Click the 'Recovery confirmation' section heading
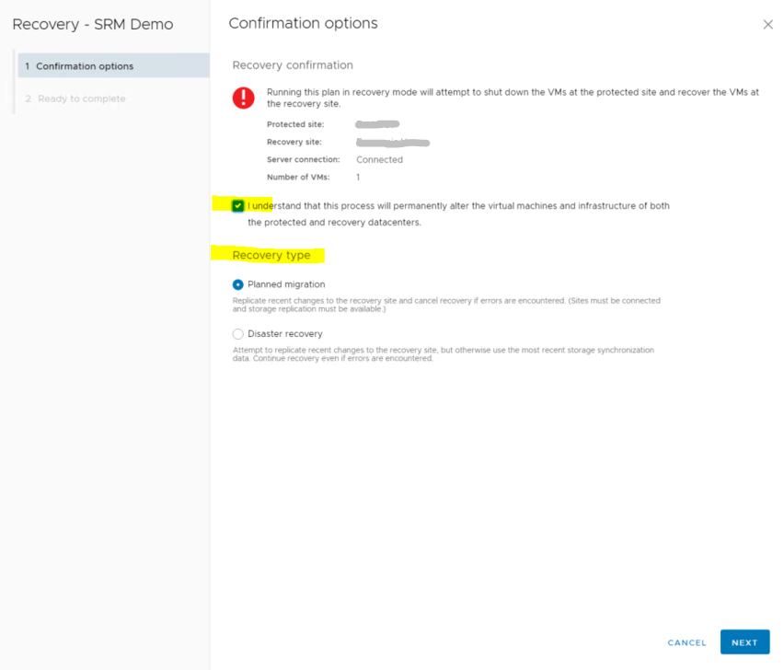This screenshot has width=784, height=670. pos(293,65)
